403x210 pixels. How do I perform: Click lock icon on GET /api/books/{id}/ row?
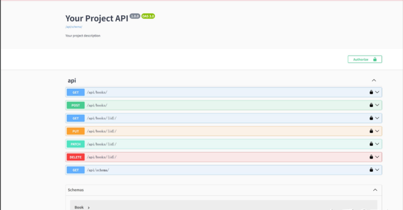point(371,118)
